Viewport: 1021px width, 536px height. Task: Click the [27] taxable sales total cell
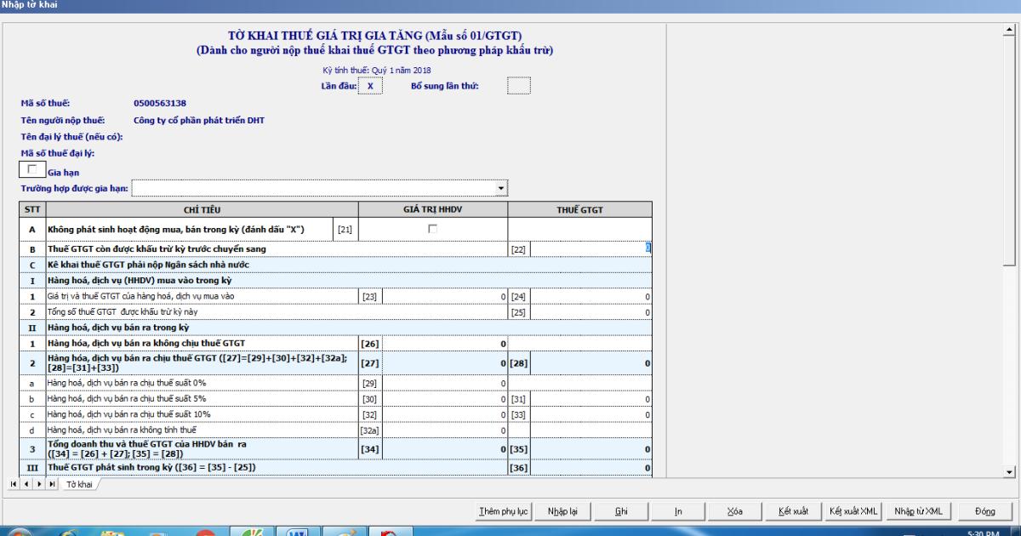point(446,363)
